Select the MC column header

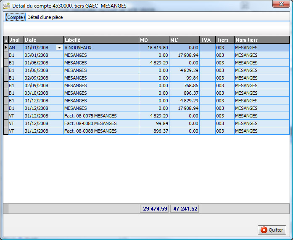click(x=184, y=40)
